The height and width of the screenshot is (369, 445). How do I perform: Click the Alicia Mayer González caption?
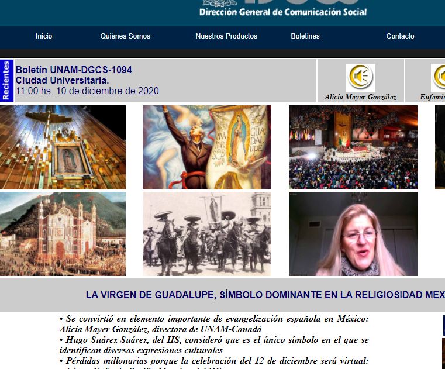point(360,97)
